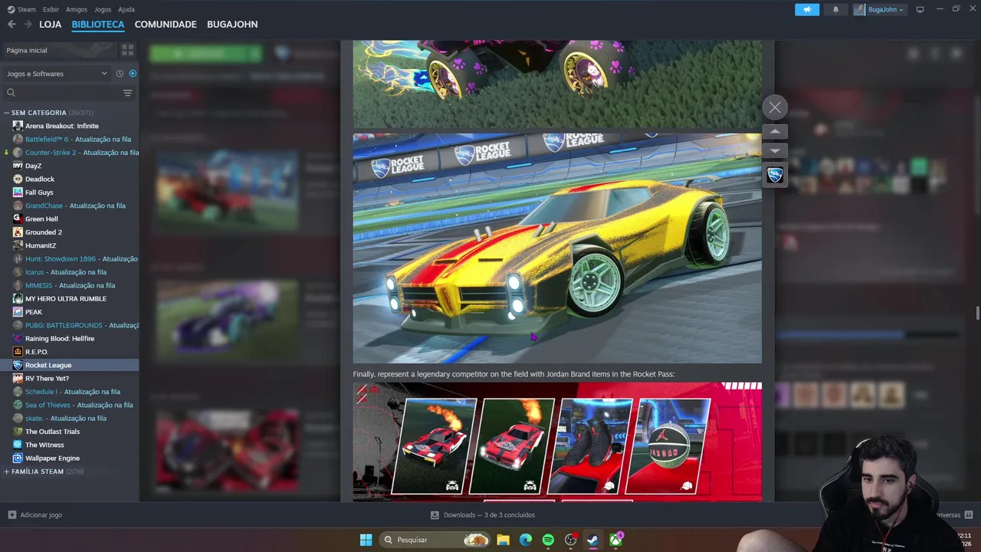The width and height of the screenshot is (981, 552).
Task: Open the Jogos menu
Action: click(x=103, y=9)
